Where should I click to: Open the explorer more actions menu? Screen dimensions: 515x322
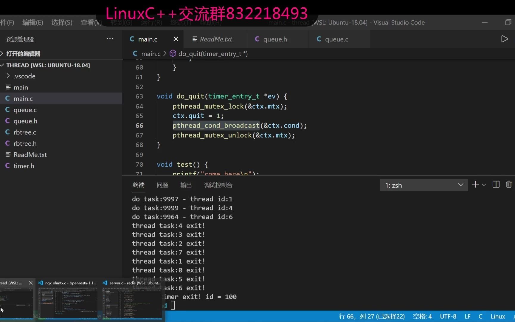110,39
